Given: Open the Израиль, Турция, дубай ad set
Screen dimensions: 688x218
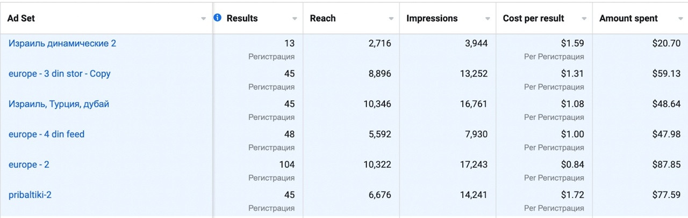Looking at the screenshot, I should [59, 104].
